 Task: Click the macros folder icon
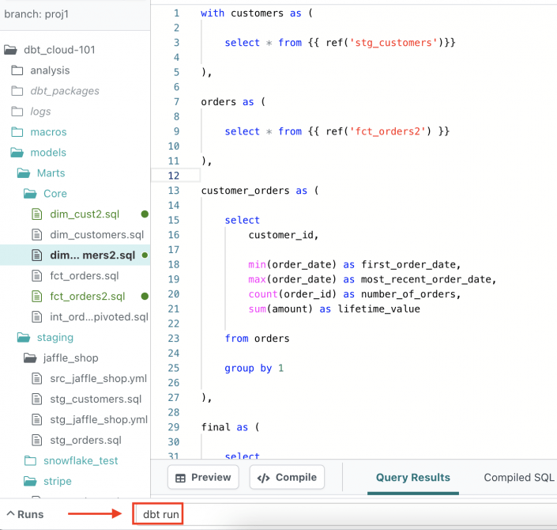click(x=17, y=132)
